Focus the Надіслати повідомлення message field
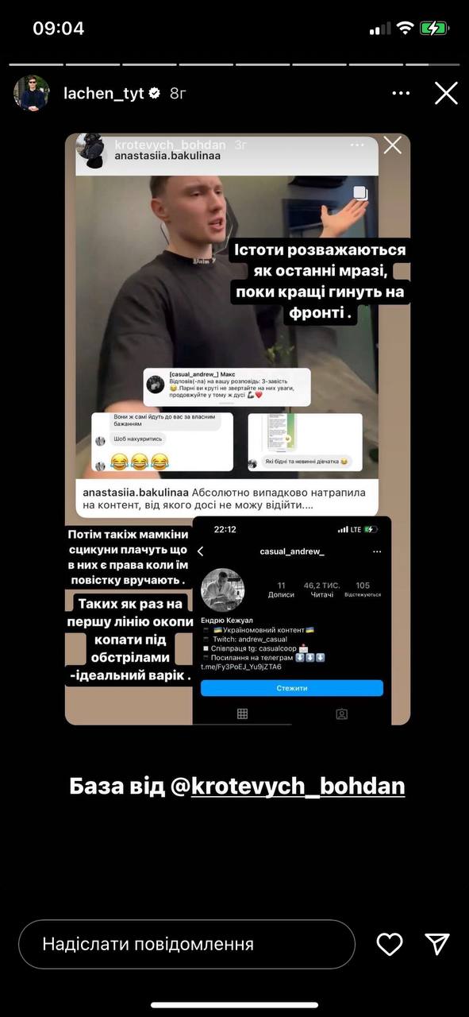Image resolution: width=469 pixels, height=1017 pixels. click(186, 944)
